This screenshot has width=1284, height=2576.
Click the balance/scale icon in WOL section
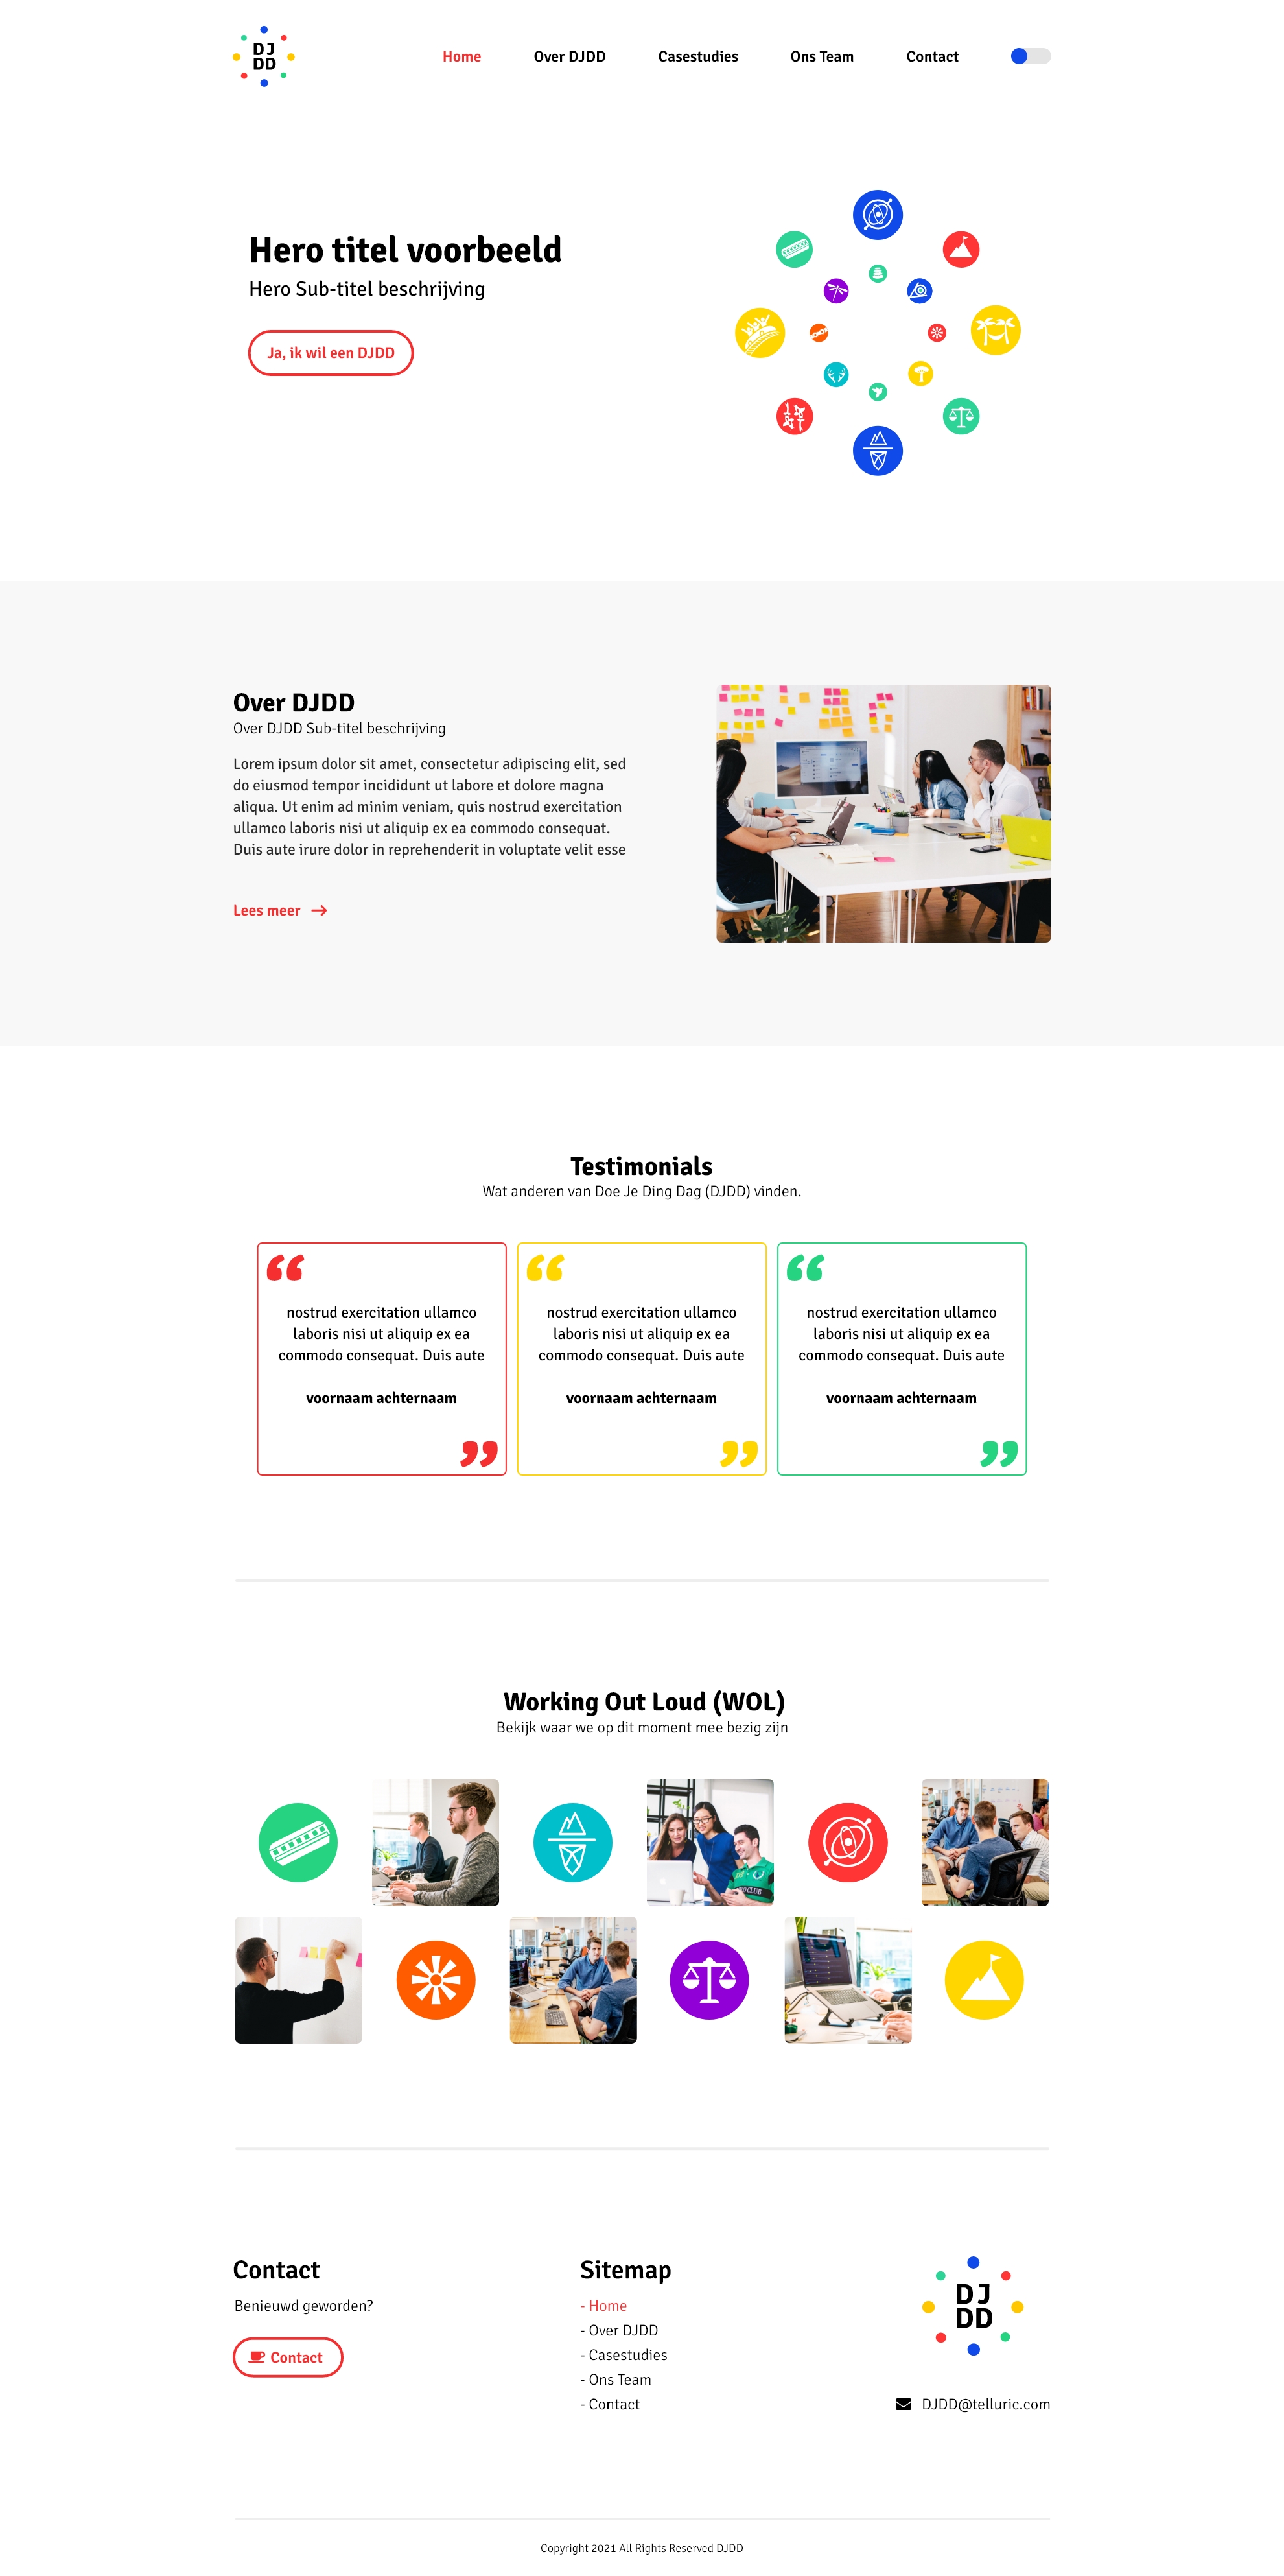(x=709, y=1978)
